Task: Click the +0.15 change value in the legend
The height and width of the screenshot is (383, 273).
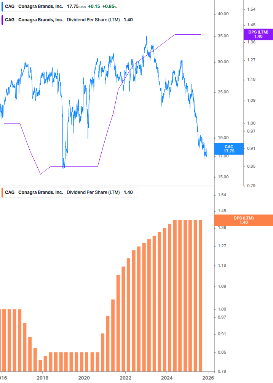Action: (x=94, y=6)
